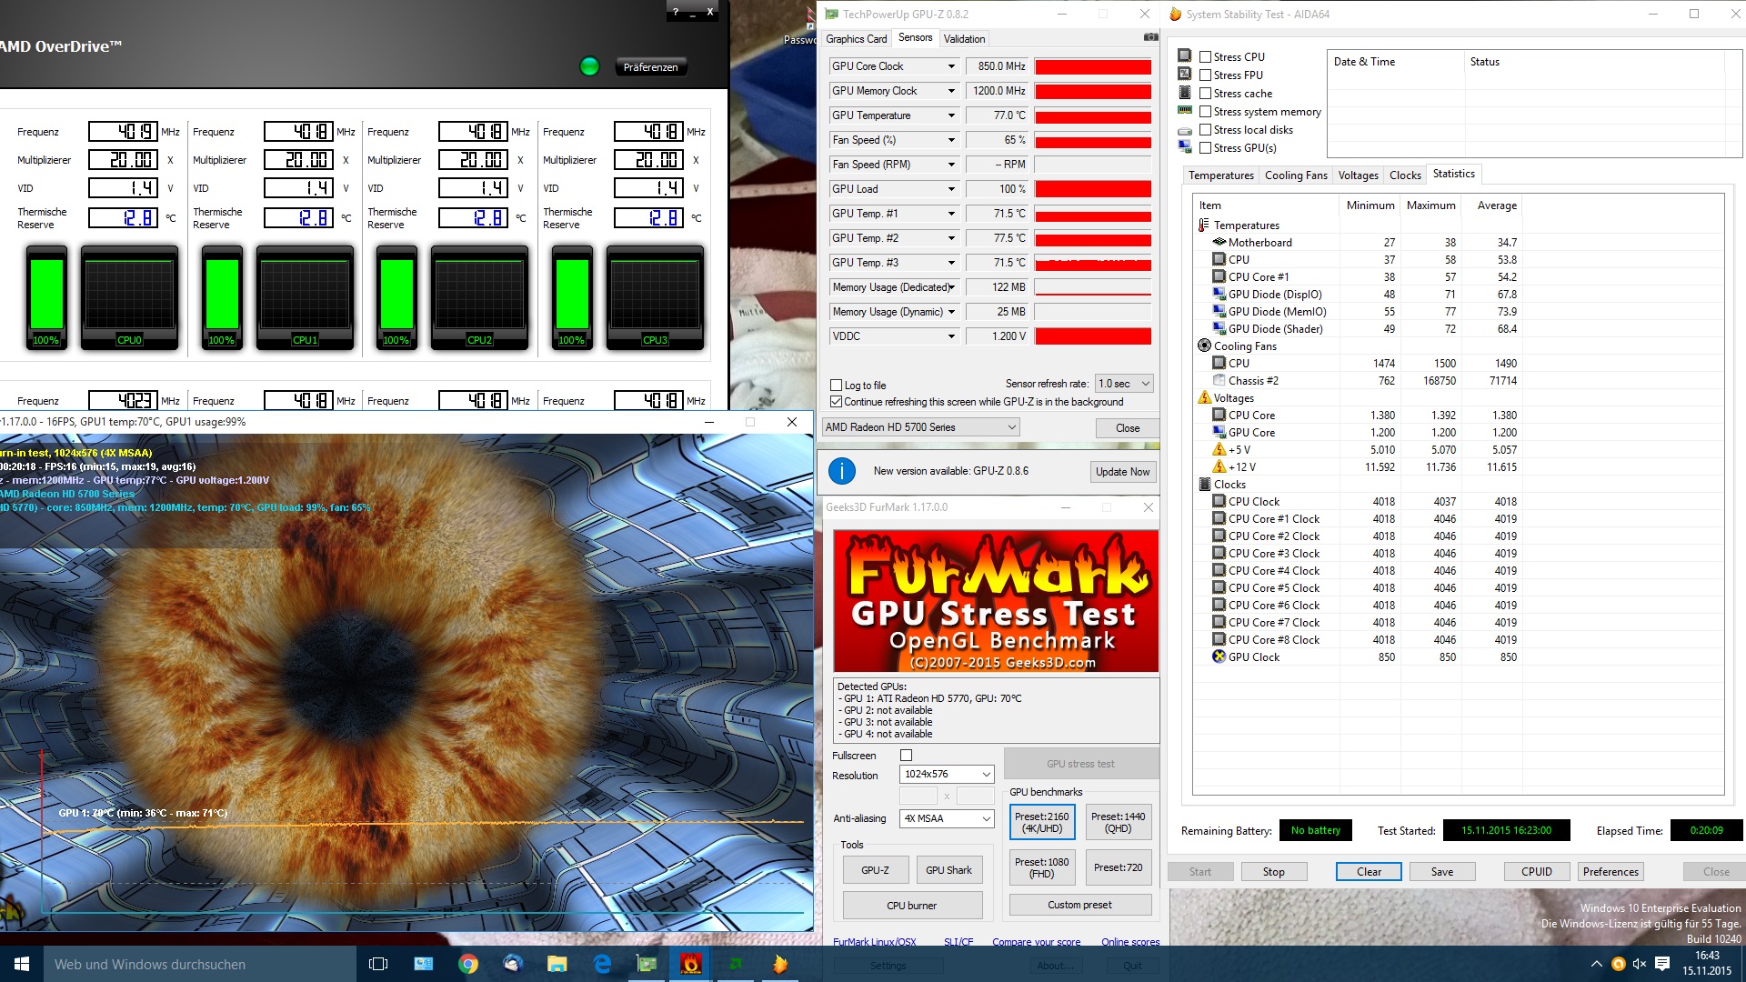Switch to the Cooling Fans tab
This screenshot has width=1746, height=982.
click(1295, 175)
